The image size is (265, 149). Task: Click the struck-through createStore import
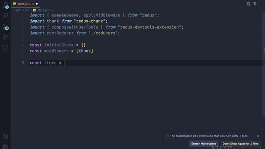tap(65, 15)
